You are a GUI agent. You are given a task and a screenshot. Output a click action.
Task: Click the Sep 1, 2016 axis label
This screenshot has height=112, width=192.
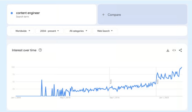click(114, 98)
